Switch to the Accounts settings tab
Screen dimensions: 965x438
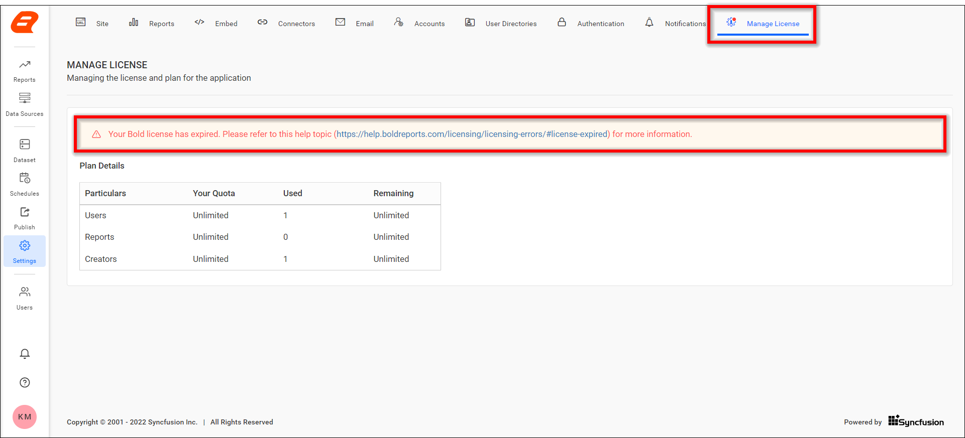pyautogui.click(x=430, y=24)
